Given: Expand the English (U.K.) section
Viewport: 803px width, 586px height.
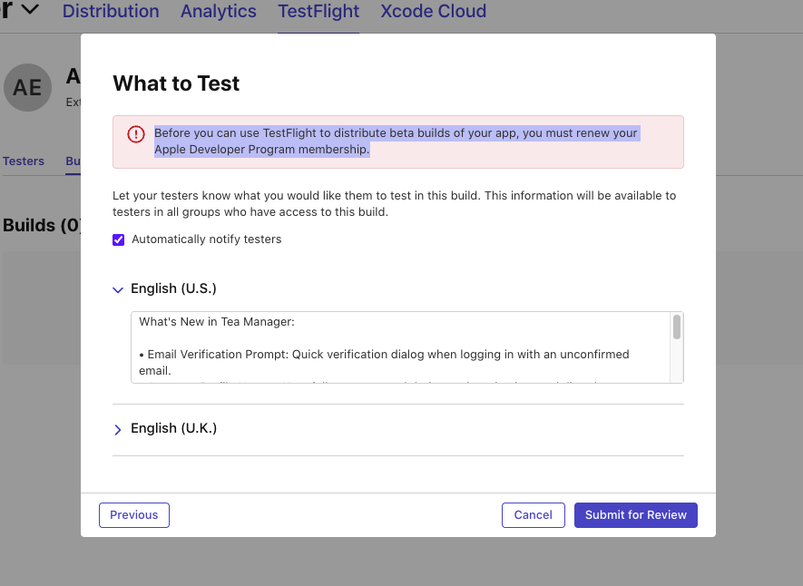Looking at the screenshot, I should tap(118, 429).
